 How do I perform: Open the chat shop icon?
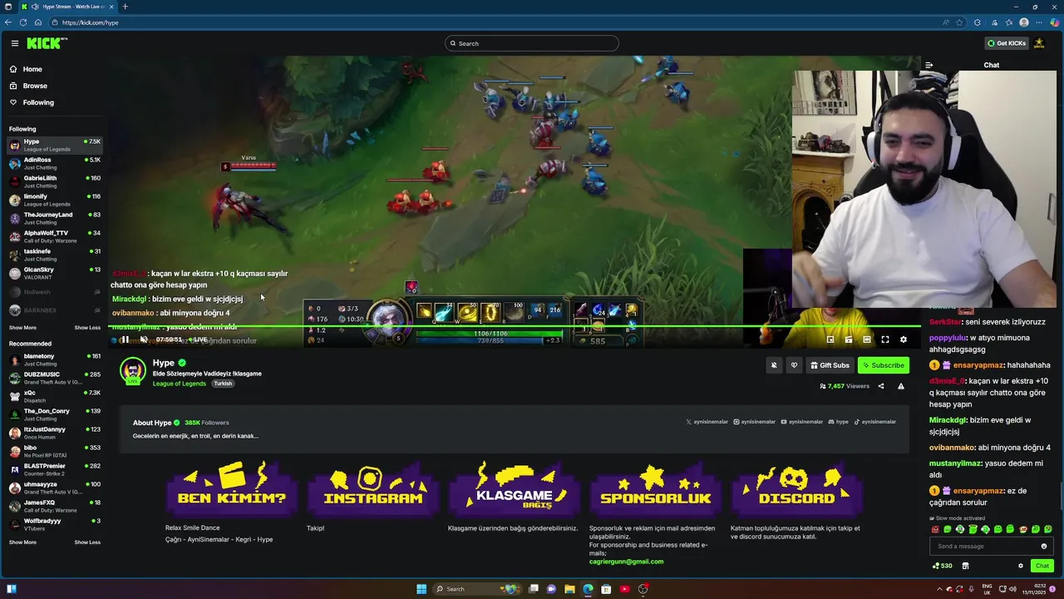click(x=965, y=566)
